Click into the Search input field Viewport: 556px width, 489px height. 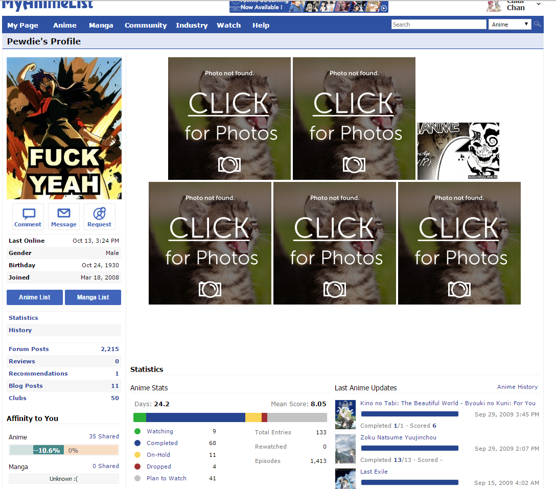439,25
